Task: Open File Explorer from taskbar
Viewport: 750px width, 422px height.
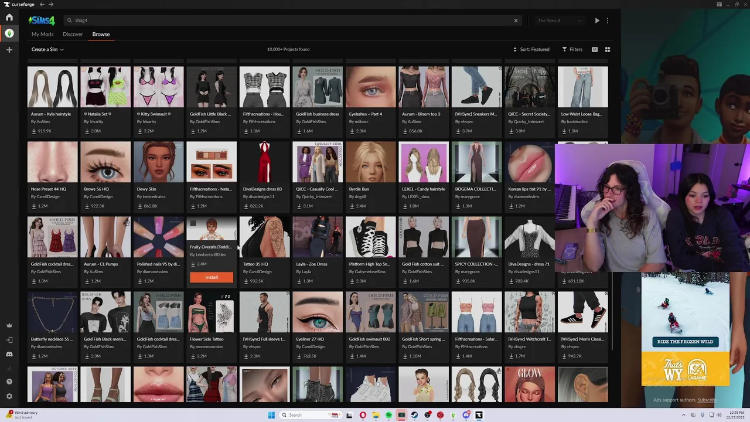Action: coord(376,415)
